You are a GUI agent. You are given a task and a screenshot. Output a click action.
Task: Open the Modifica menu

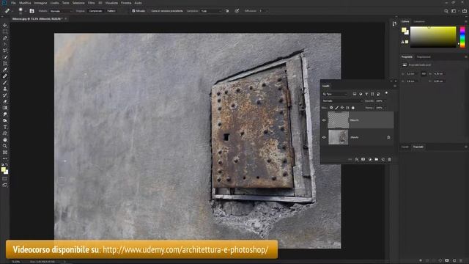(25, 3)
